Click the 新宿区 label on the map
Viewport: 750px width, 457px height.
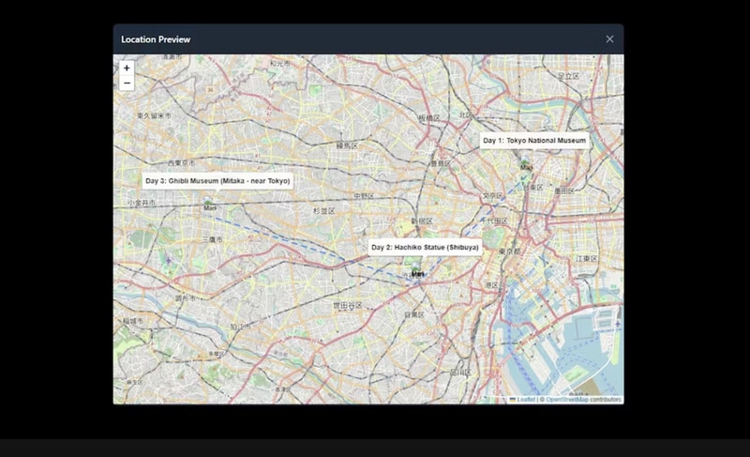click(420, 221)
